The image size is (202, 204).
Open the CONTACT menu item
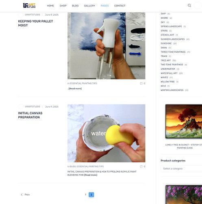click(120, 6)
